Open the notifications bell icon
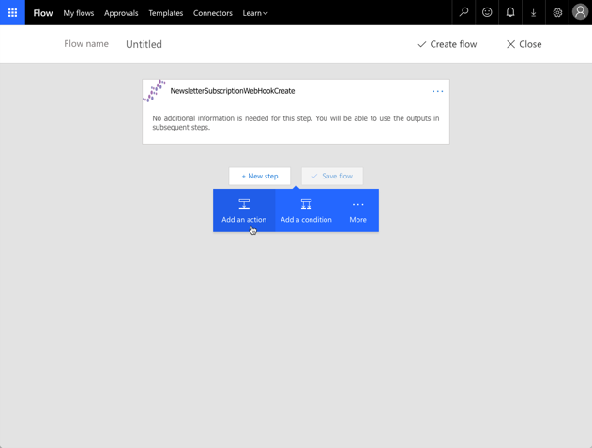 (x=510, y=12)
